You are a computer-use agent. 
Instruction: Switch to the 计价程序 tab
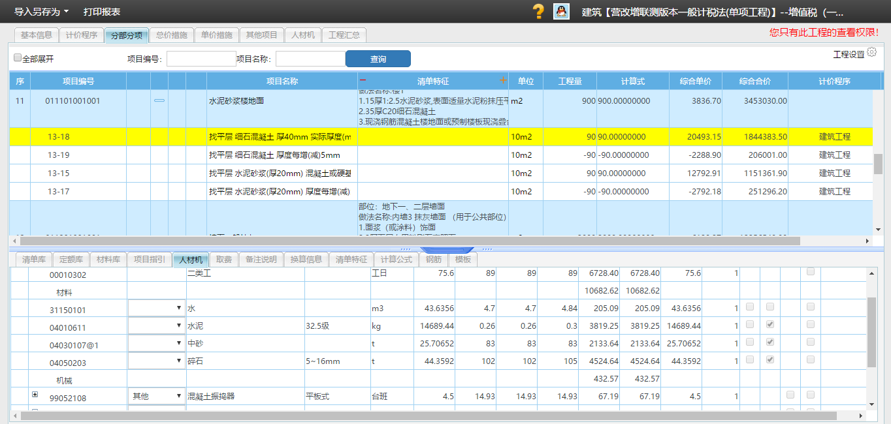81,35
